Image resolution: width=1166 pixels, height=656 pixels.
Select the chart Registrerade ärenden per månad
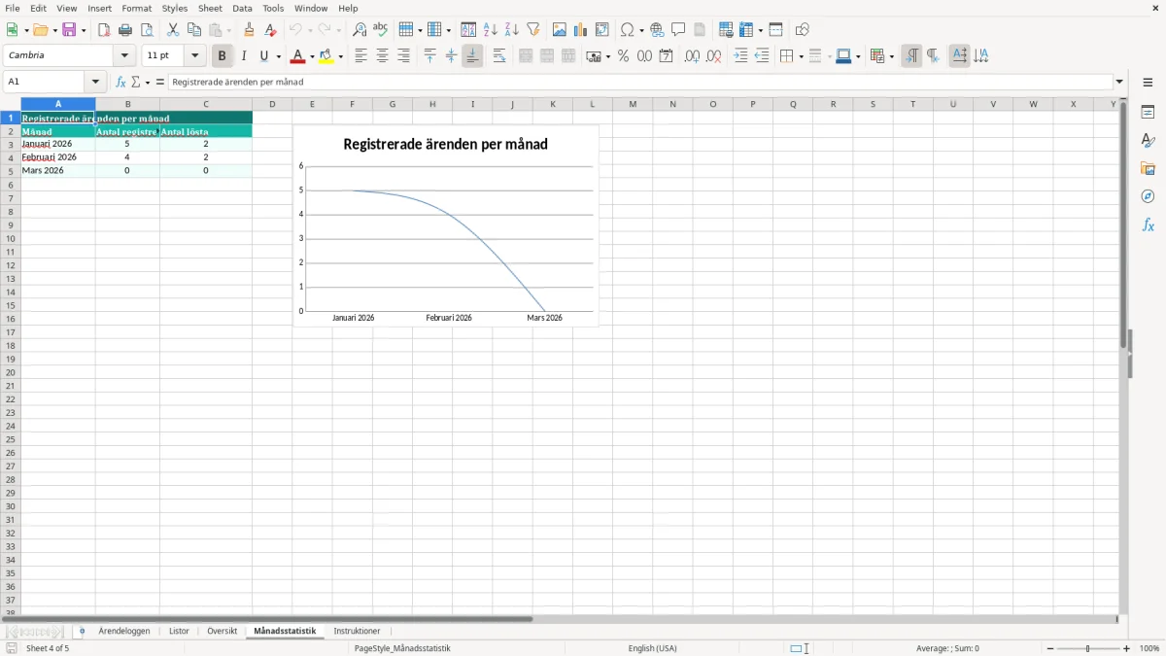pos(446,225)
